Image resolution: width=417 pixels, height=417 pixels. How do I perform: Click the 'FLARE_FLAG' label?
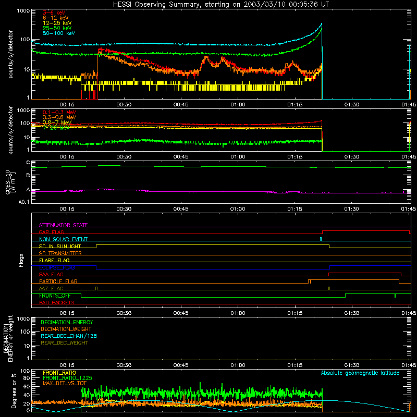point(54,260)
